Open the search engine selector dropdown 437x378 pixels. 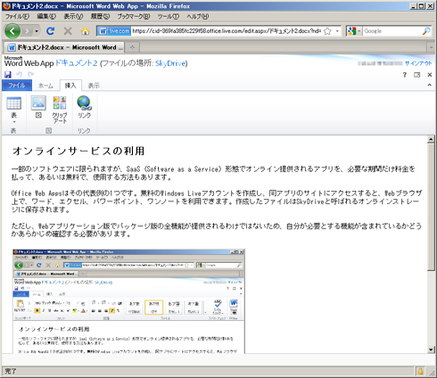click(x=354, y=31)
